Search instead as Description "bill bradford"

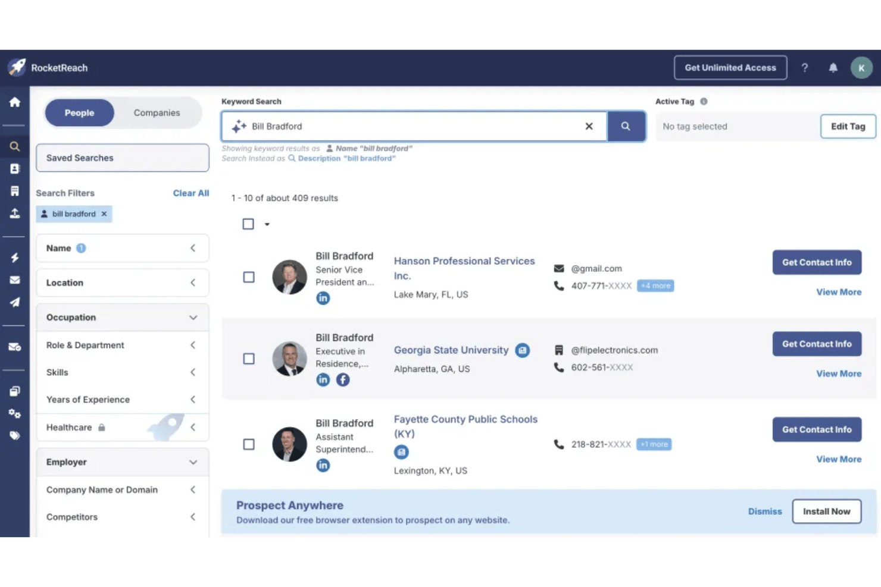(346, 159)
